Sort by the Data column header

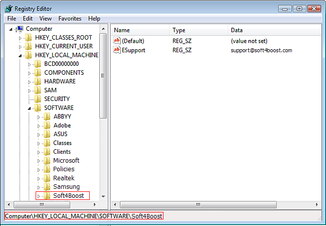click(274, 30)
